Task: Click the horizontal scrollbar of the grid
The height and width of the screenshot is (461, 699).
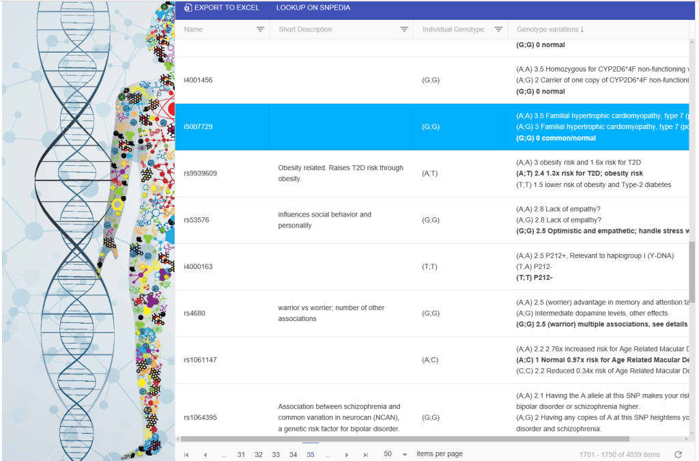Action: click(403, 439)
